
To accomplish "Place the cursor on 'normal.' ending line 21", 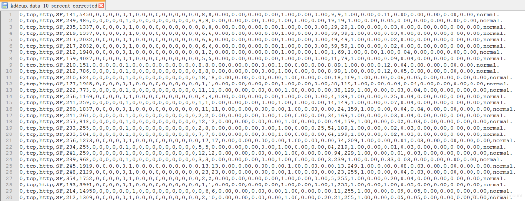I will 504,140.
